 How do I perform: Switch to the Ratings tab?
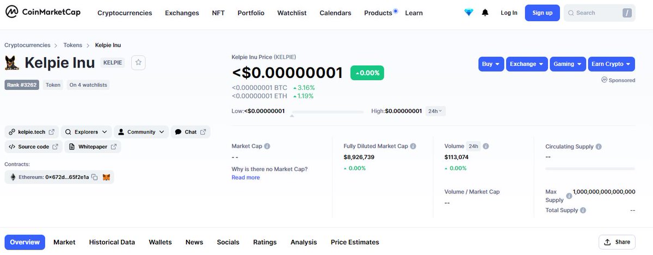tap(265, 242)
